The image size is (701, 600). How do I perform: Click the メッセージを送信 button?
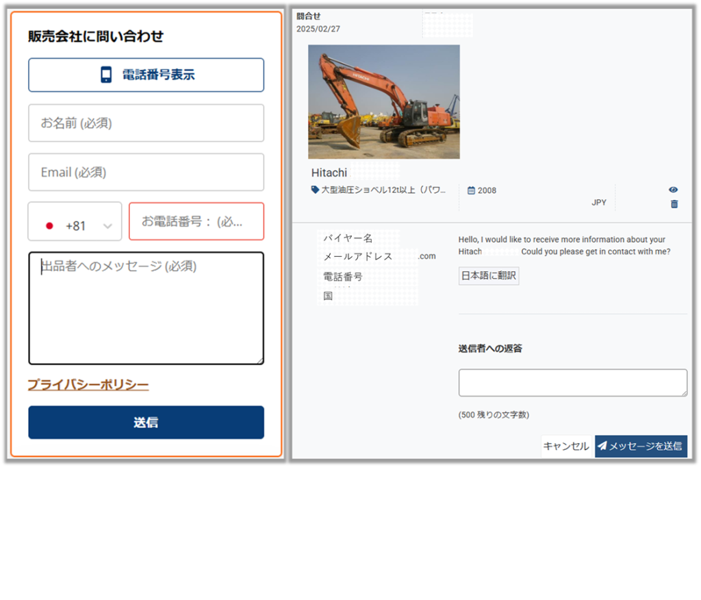click(x=641, y=446)
